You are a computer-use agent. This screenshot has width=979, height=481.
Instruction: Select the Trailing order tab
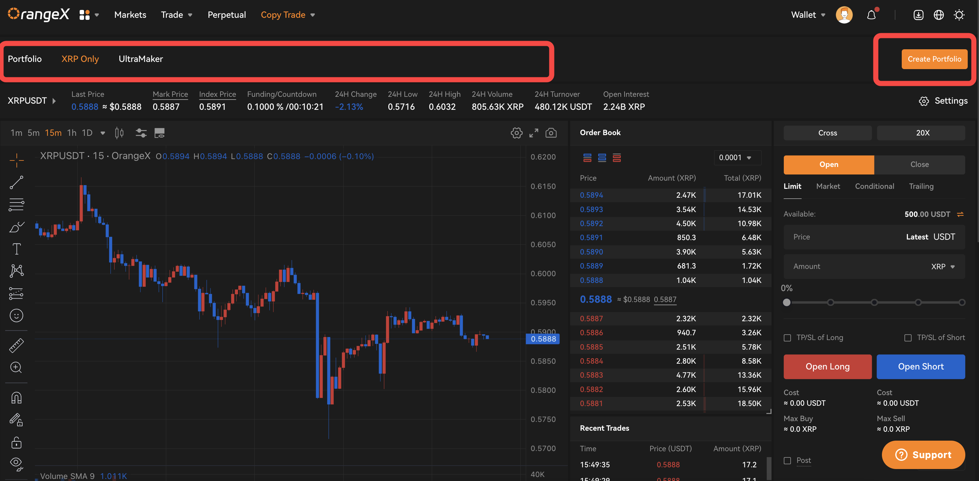click(921, 186)
